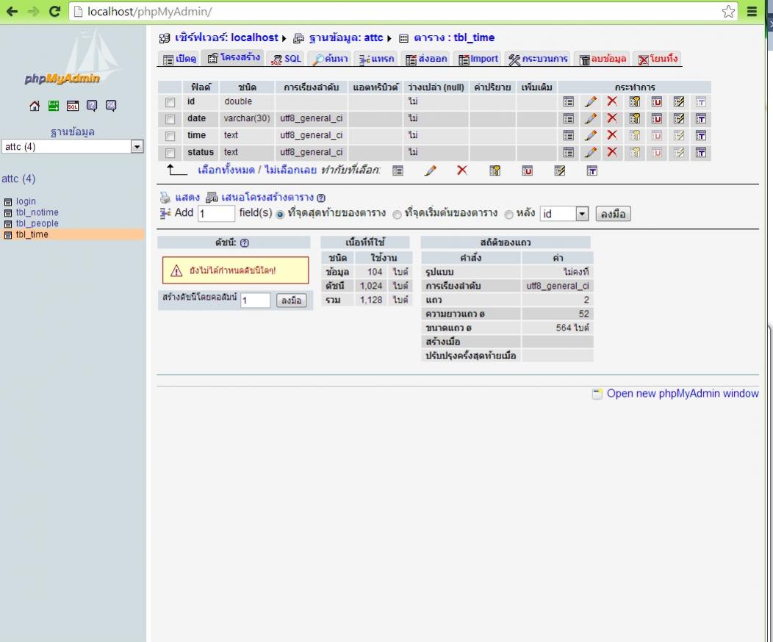Edit the time field pencil icon

(x=591, y=135)
